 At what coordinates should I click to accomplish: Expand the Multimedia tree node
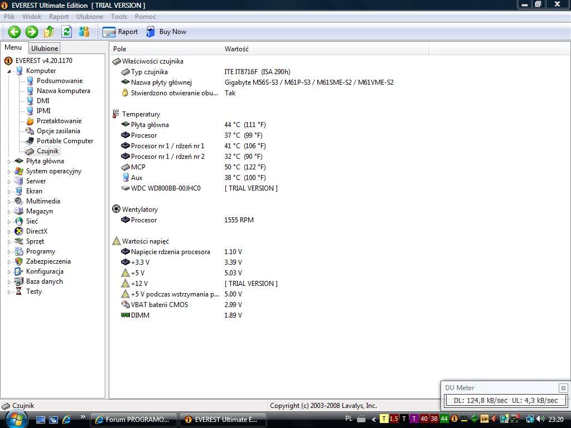[9, 202]
